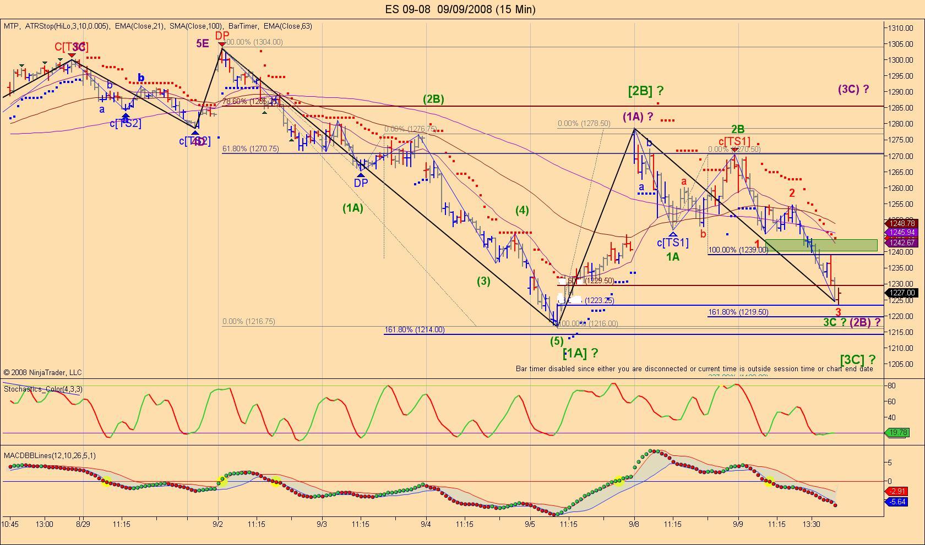Click the 9/5 date on the time axis
925x545 pixels.
click(x=530, y=524)
